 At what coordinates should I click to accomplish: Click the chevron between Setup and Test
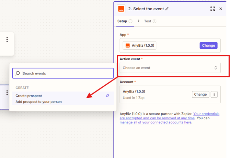click(138, 21)
